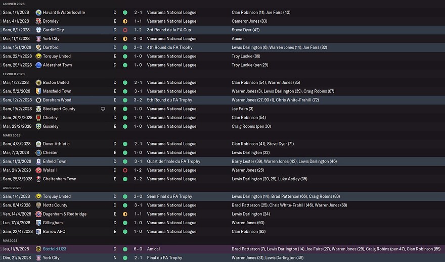Click the Barrow AFC club badge
Screen dimensions: 445x262
[x=38, y=232]
